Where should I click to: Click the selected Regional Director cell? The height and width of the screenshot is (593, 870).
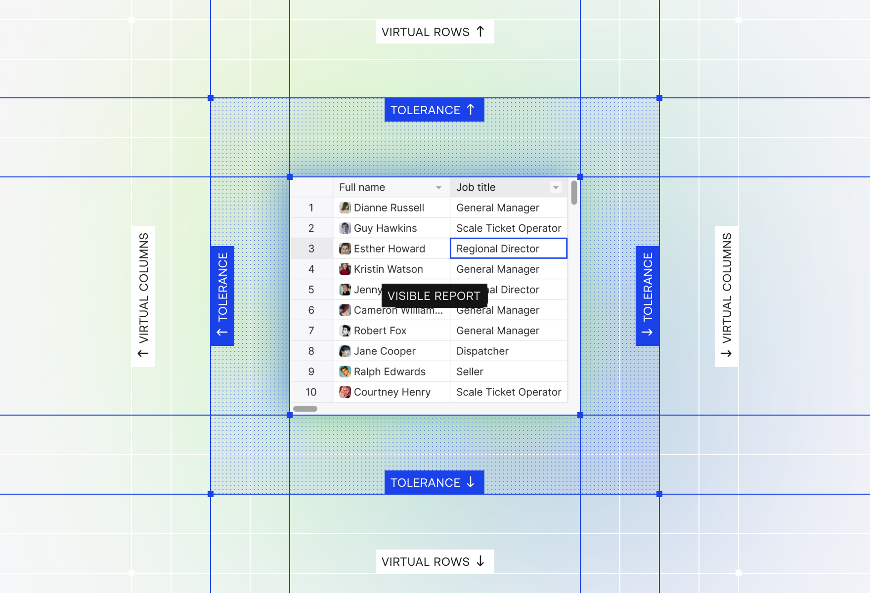509,249
